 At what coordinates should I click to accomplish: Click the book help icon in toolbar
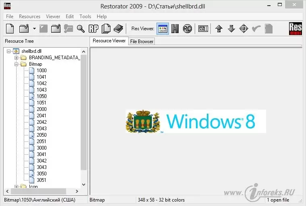point(118,29)
